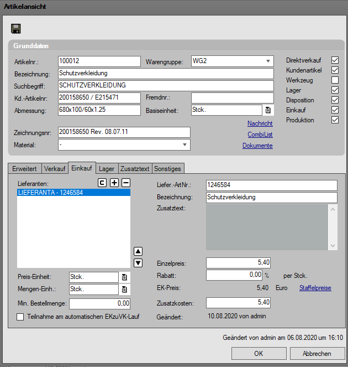Uncheck the Einkauf checkbox in Grunddaten

pos(335,110)
